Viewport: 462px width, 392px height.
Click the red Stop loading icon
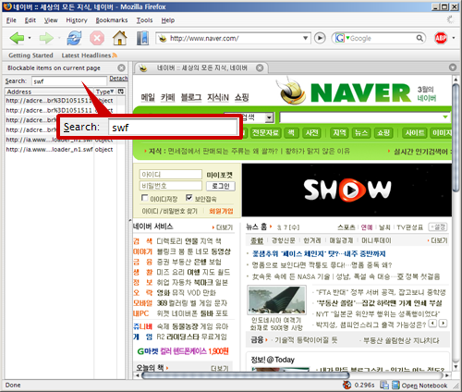(97, 39)
